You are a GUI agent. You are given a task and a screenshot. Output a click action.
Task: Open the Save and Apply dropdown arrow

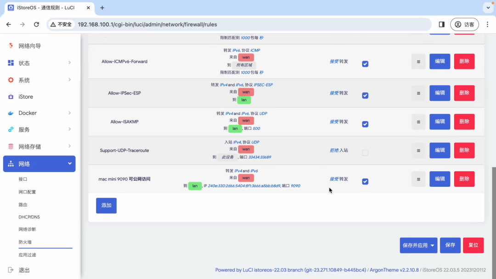pos(433,246)
